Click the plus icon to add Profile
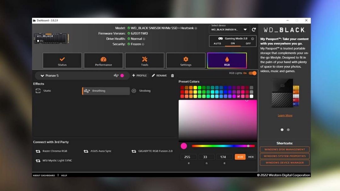The image size is (340, 191). click(133, 75)
